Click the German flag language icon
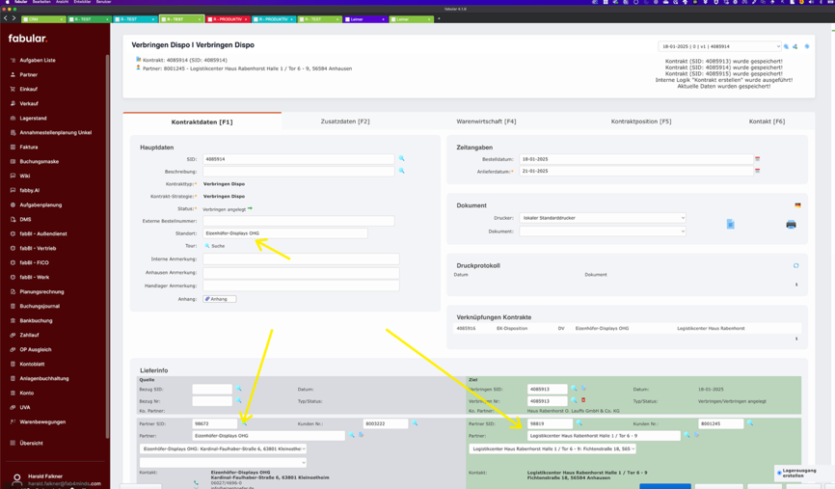Viewport: 835px width, 489px height. [797, 205]
